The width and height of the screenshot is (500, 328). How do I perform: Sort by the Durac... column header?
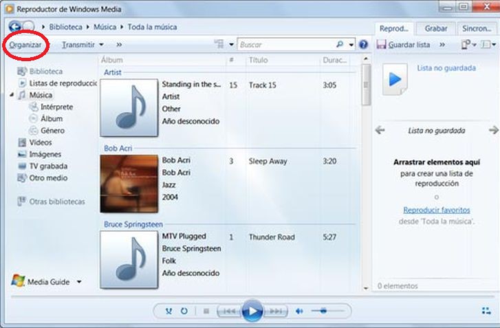[x=334, y=60]
